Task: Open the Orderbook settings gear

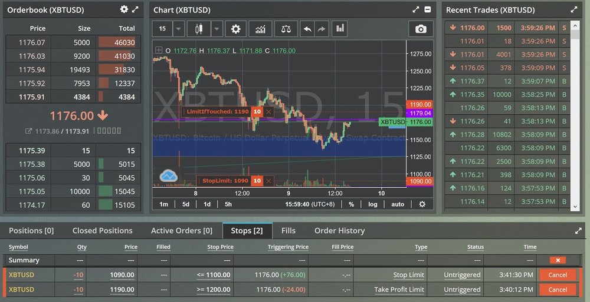Action: [x=124, y=9]
